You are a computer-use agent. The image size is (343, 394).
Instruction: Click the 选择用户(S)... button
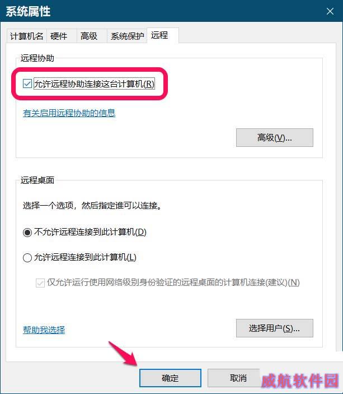275,328
